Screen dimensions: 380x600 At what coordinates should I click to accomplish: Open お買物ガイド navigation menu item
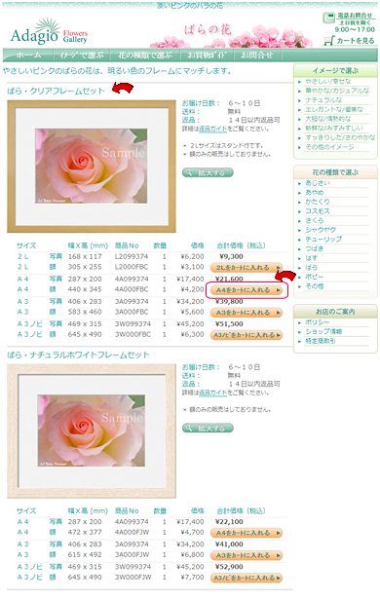(207, 56)
